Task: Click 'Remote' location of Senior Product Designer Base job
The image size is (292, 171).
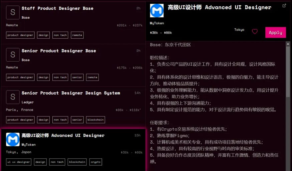Action: point(12,68)
